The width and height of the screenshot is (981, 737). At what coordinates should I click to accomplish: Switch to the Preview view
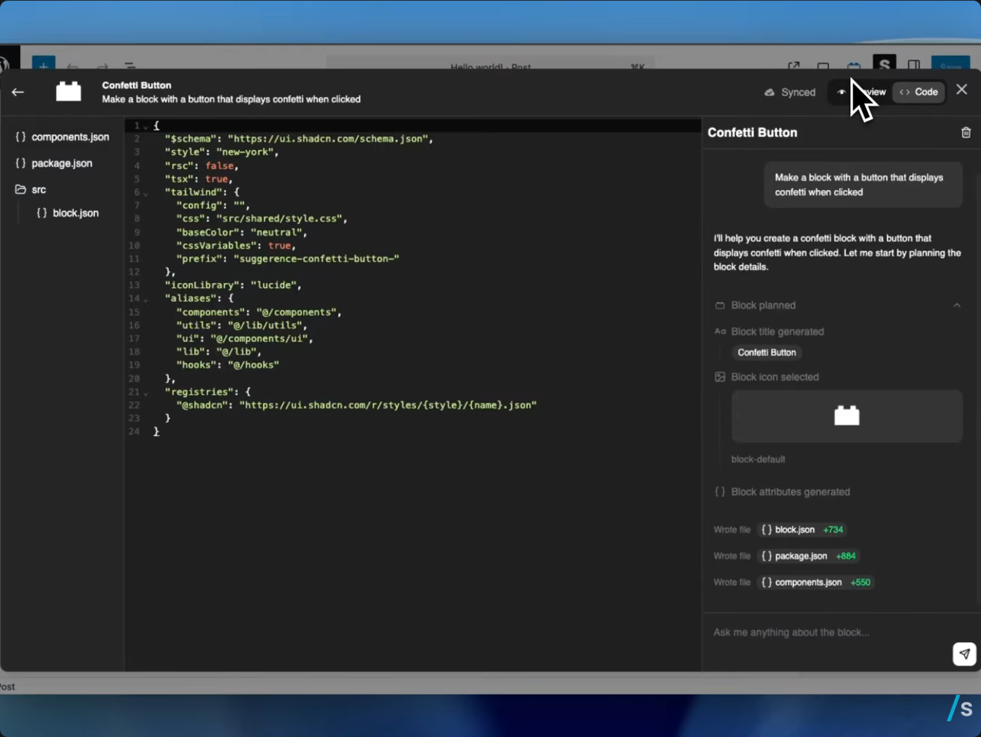coord(861,92)
